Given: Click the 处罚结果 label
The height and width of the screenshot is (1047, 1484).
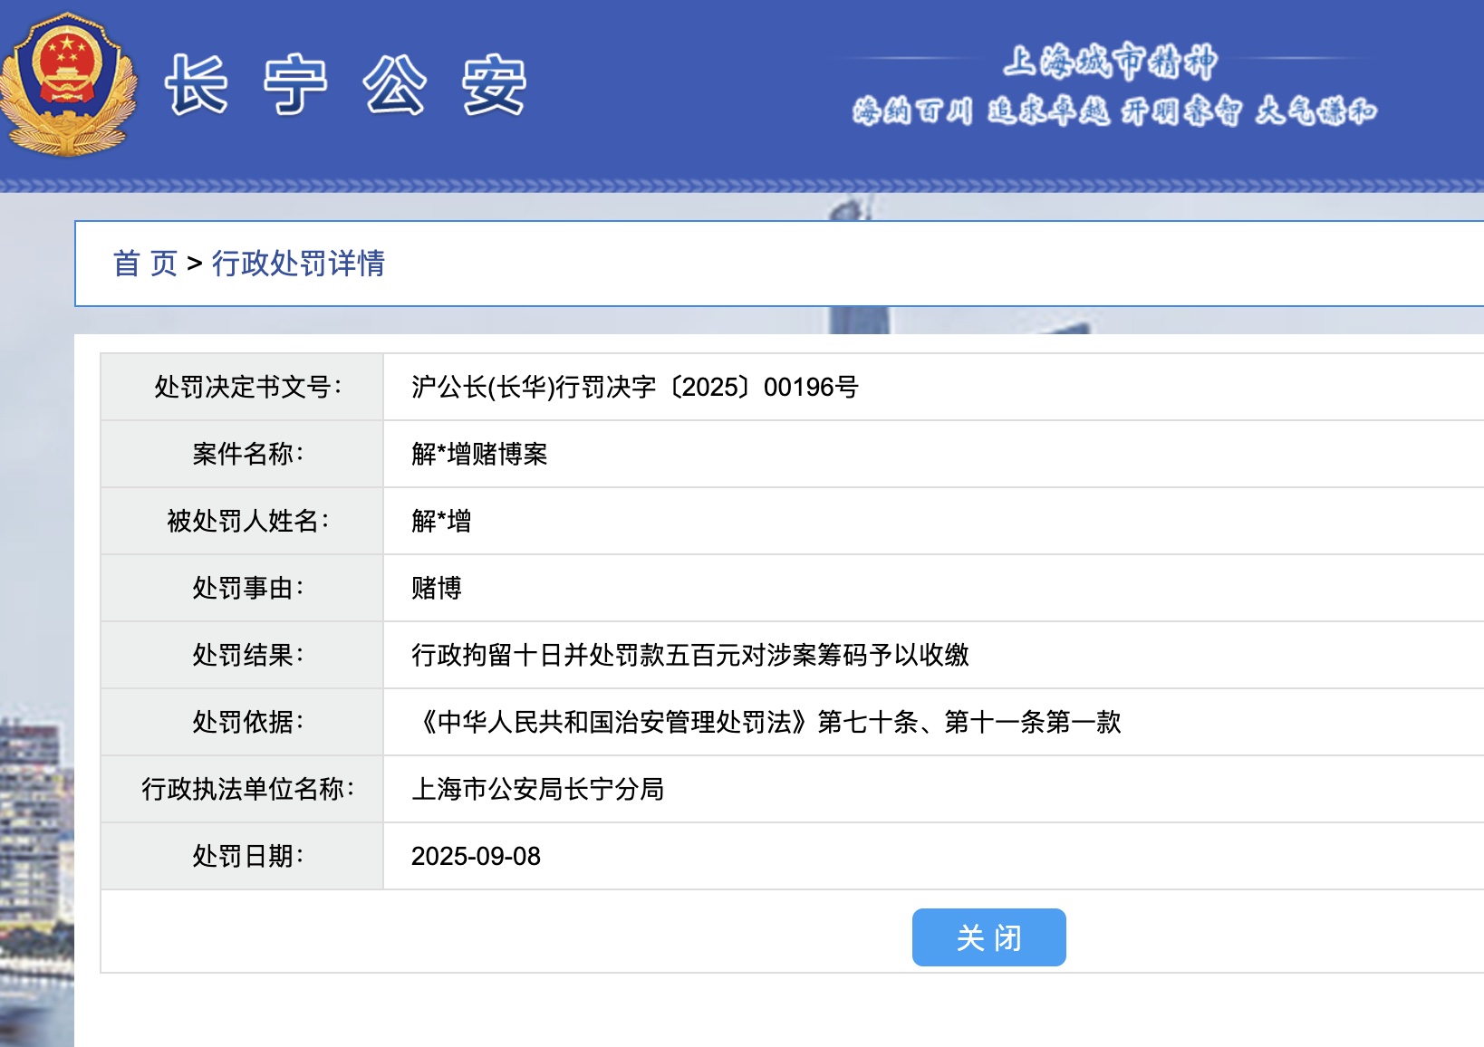Looking at the screenshot, I should coord(248,655).
